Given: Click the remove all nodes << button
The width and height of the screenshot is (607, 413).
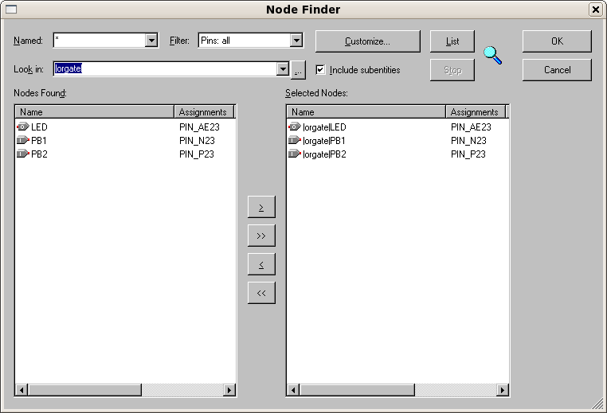Looking at the screenshot, I should [261, 293].
